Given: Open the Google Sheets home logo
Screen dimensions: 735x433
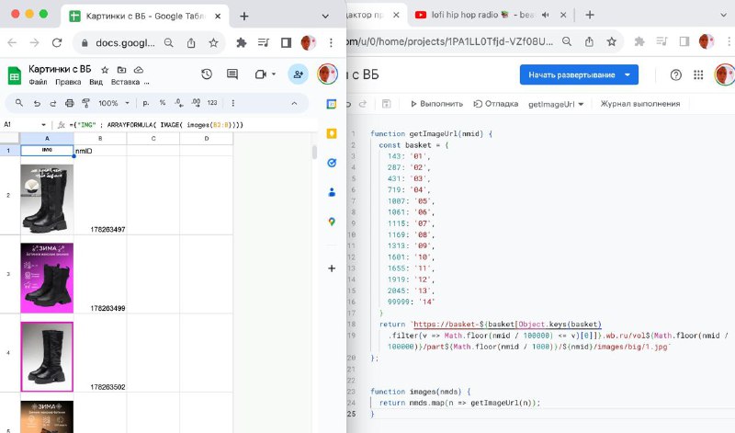Looking at the screenshot, I should (x=15, y=75).
